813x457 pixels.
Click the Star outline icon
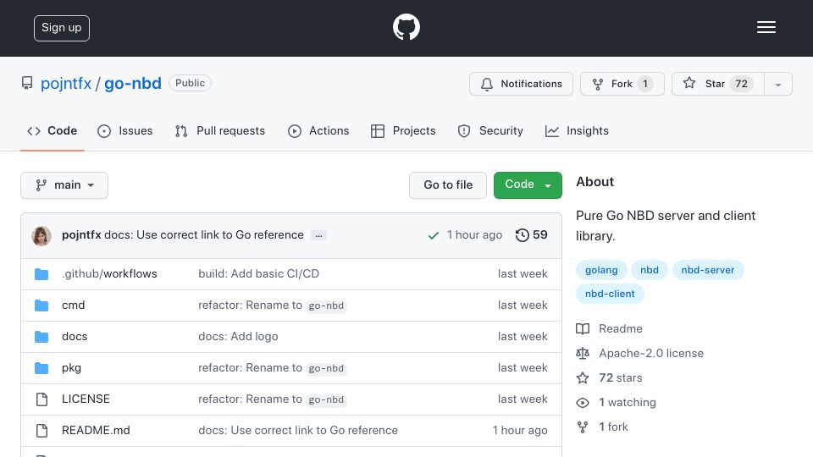coord(689,83)
